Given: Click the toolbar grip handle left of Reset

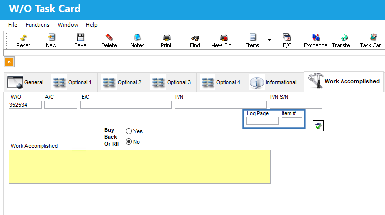Looking at the screenshot, I should pyautogui.click(x=6, y=41).
